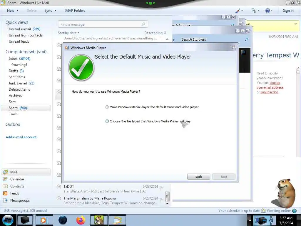This screenshot has width=301, height=226.
Task: Select Make Windows Media Player the default option
Action: point(107,107)
